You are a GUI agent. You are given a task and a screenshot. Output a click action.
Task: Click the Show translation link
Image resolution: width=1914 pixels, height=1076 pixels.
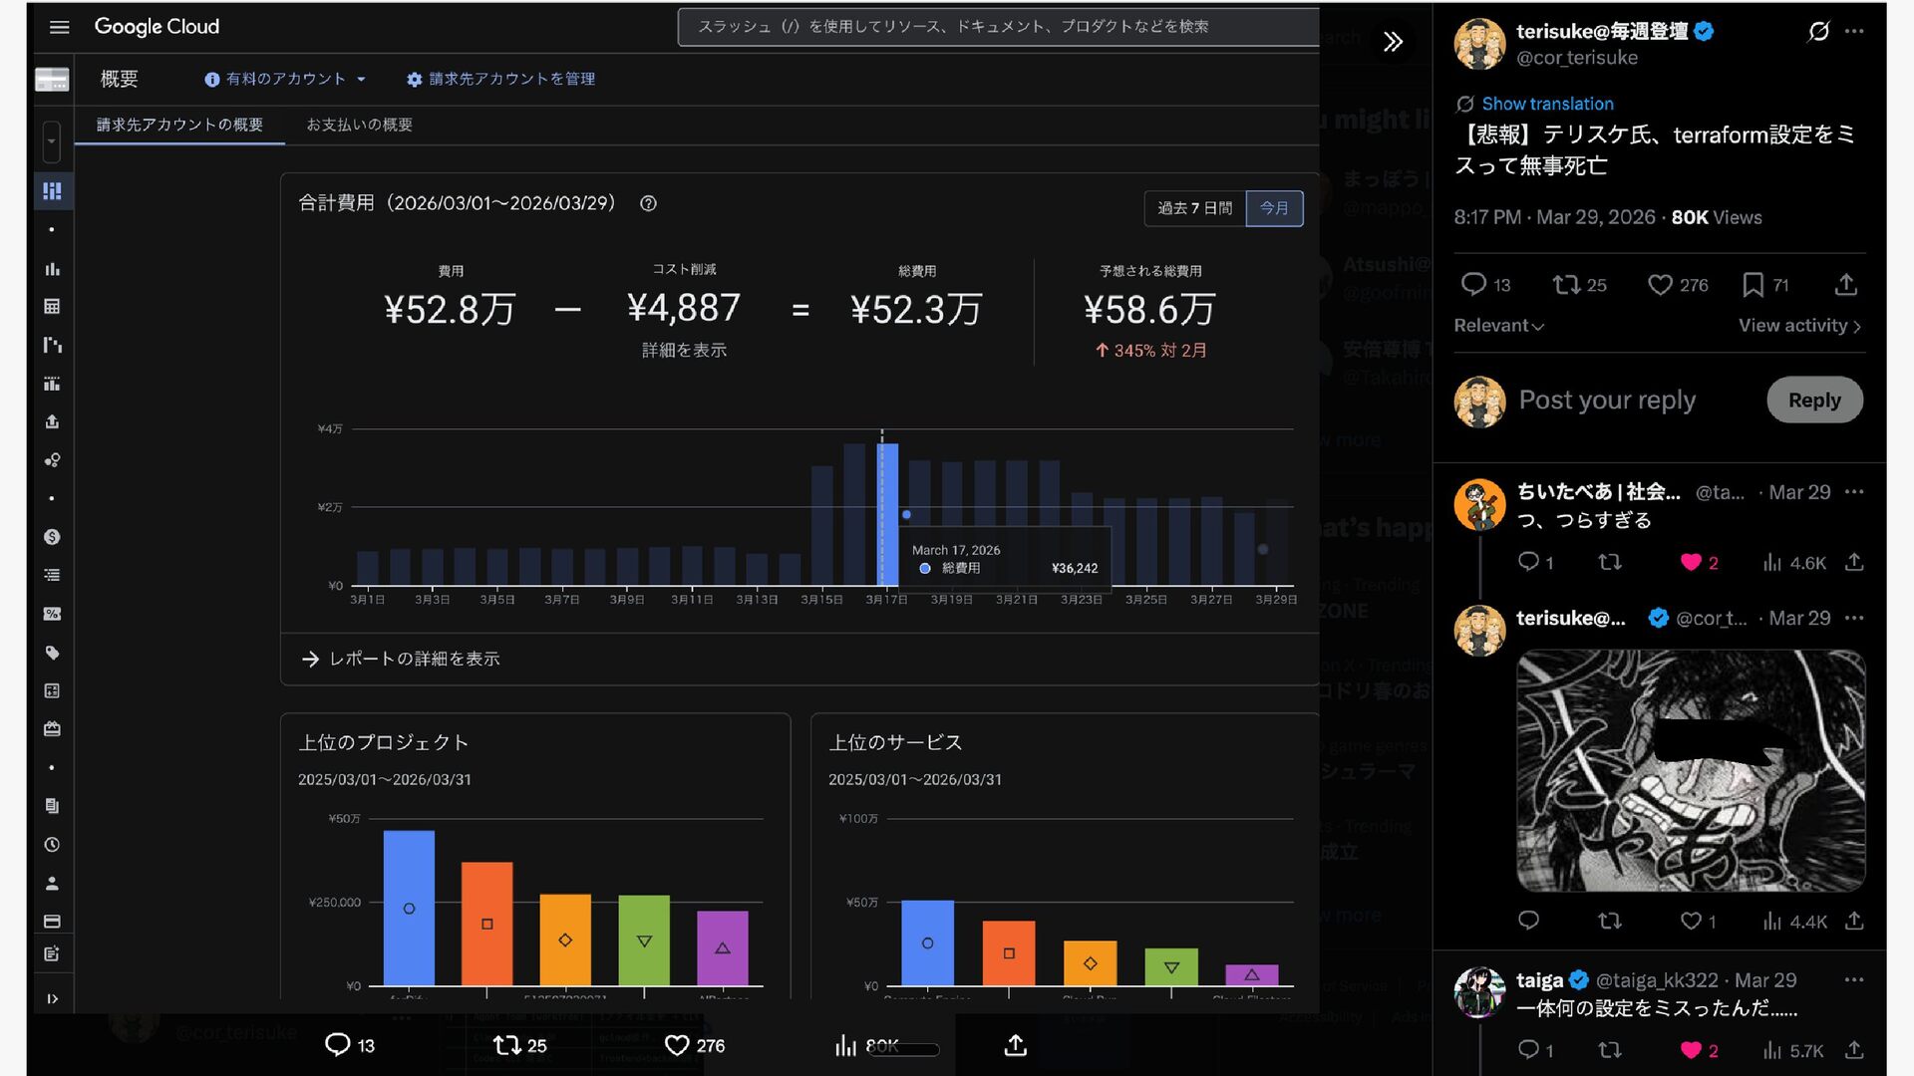[x=1546, y=104]
